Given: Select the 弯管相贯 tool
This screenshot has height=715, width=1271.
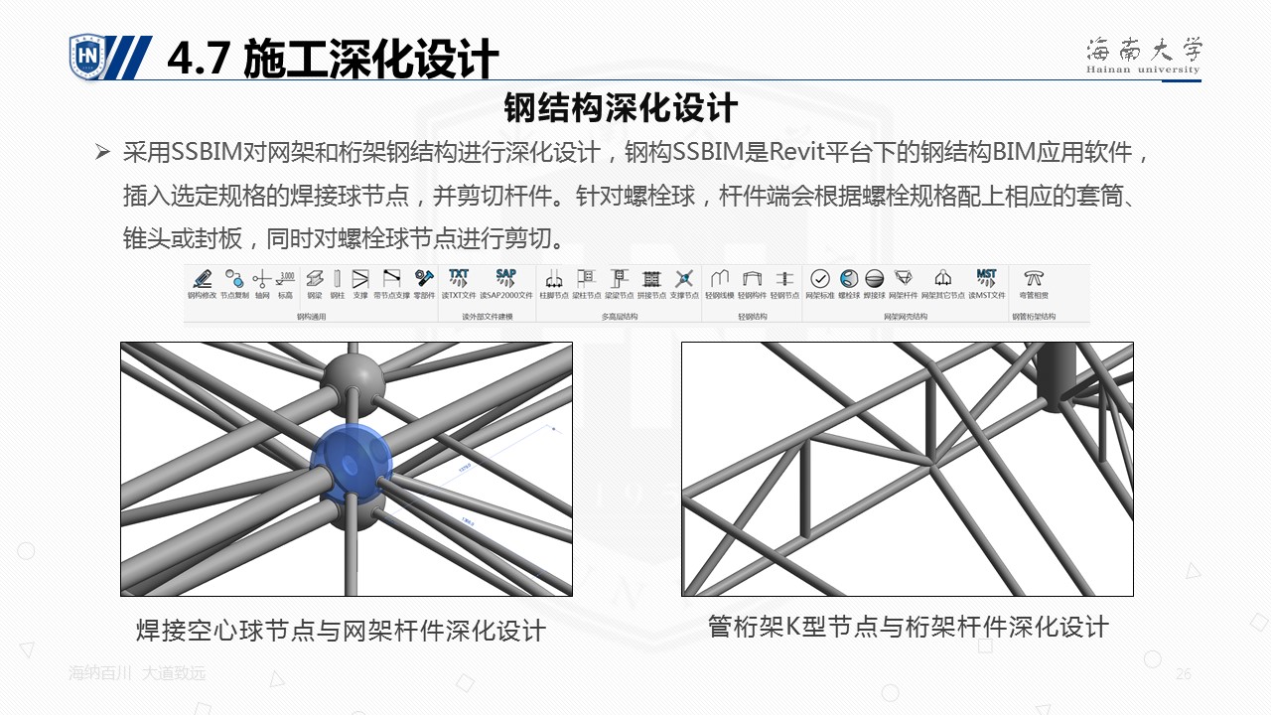Looking at the screenshot, I should click(x=1034, y=284).
